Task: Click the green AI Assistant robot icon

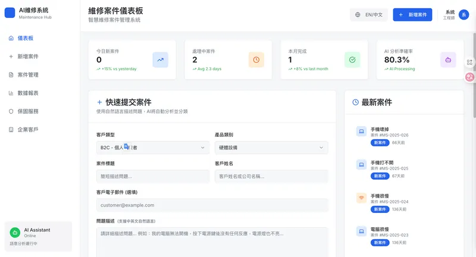Action: (15, 233)
